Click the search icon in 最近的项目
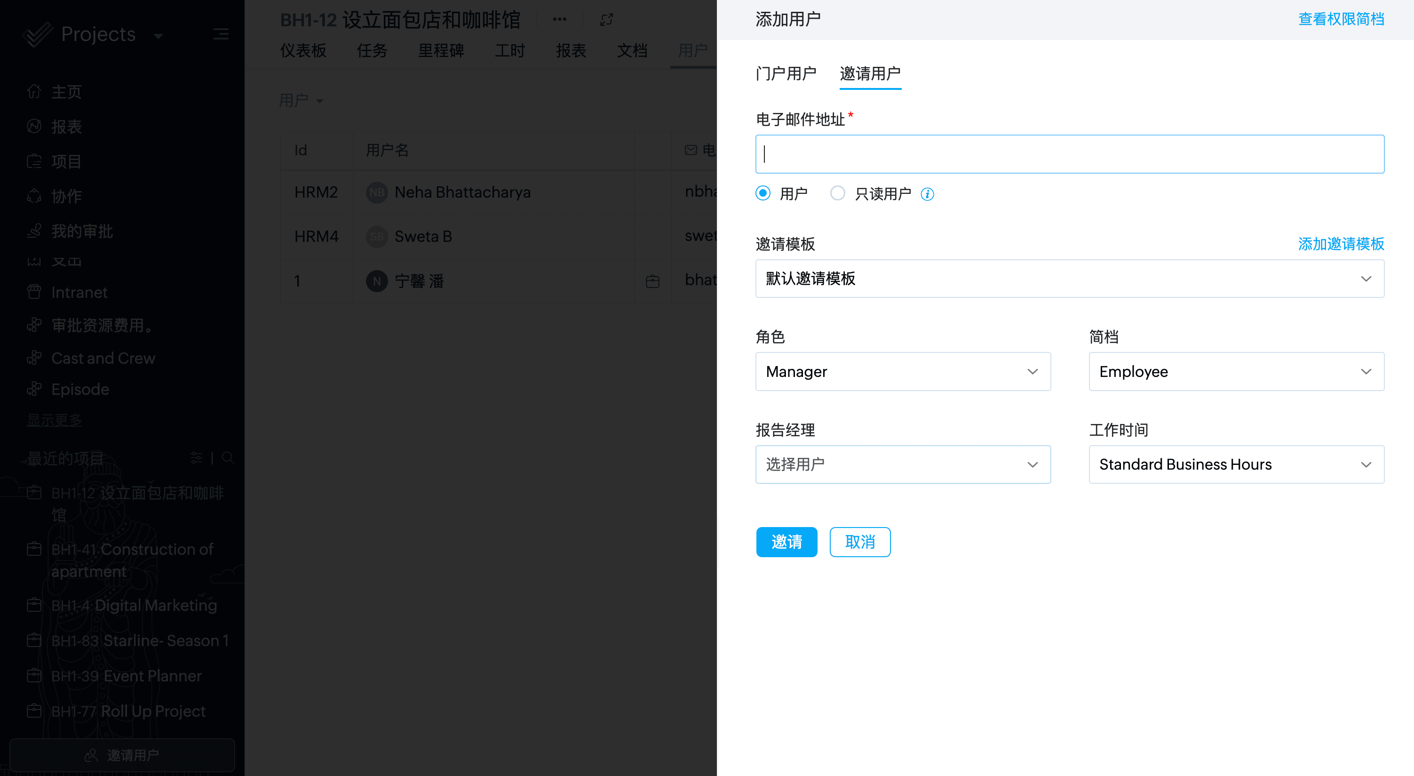This screenshot has width=1414, height=776. (228, 458)
